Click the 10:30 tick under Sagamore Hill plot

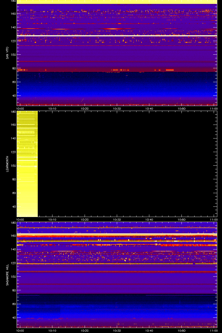coord(117,331)
